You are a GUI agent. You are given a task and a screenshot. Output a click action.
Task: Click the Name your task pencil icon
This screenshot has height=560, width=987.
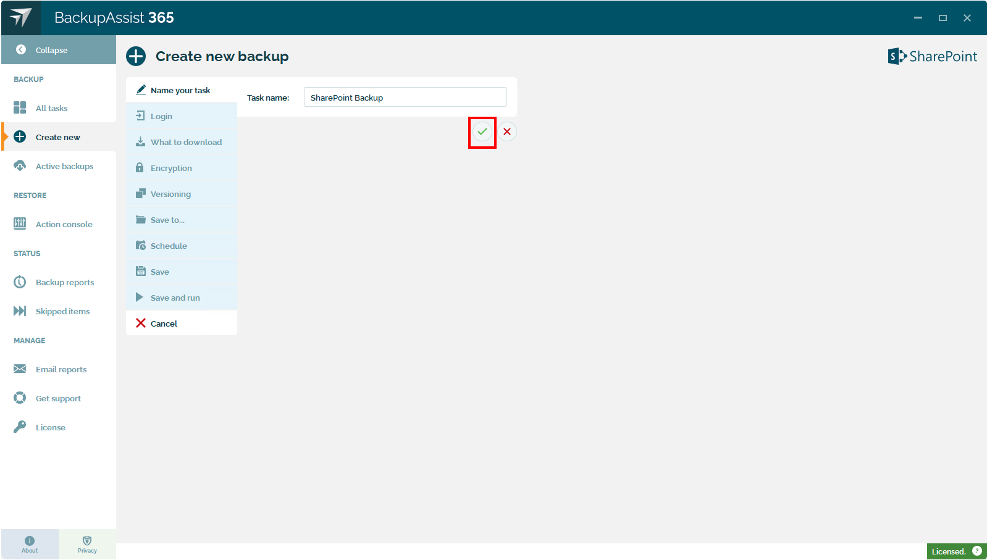pyautogui.click(x=141, y=90)
